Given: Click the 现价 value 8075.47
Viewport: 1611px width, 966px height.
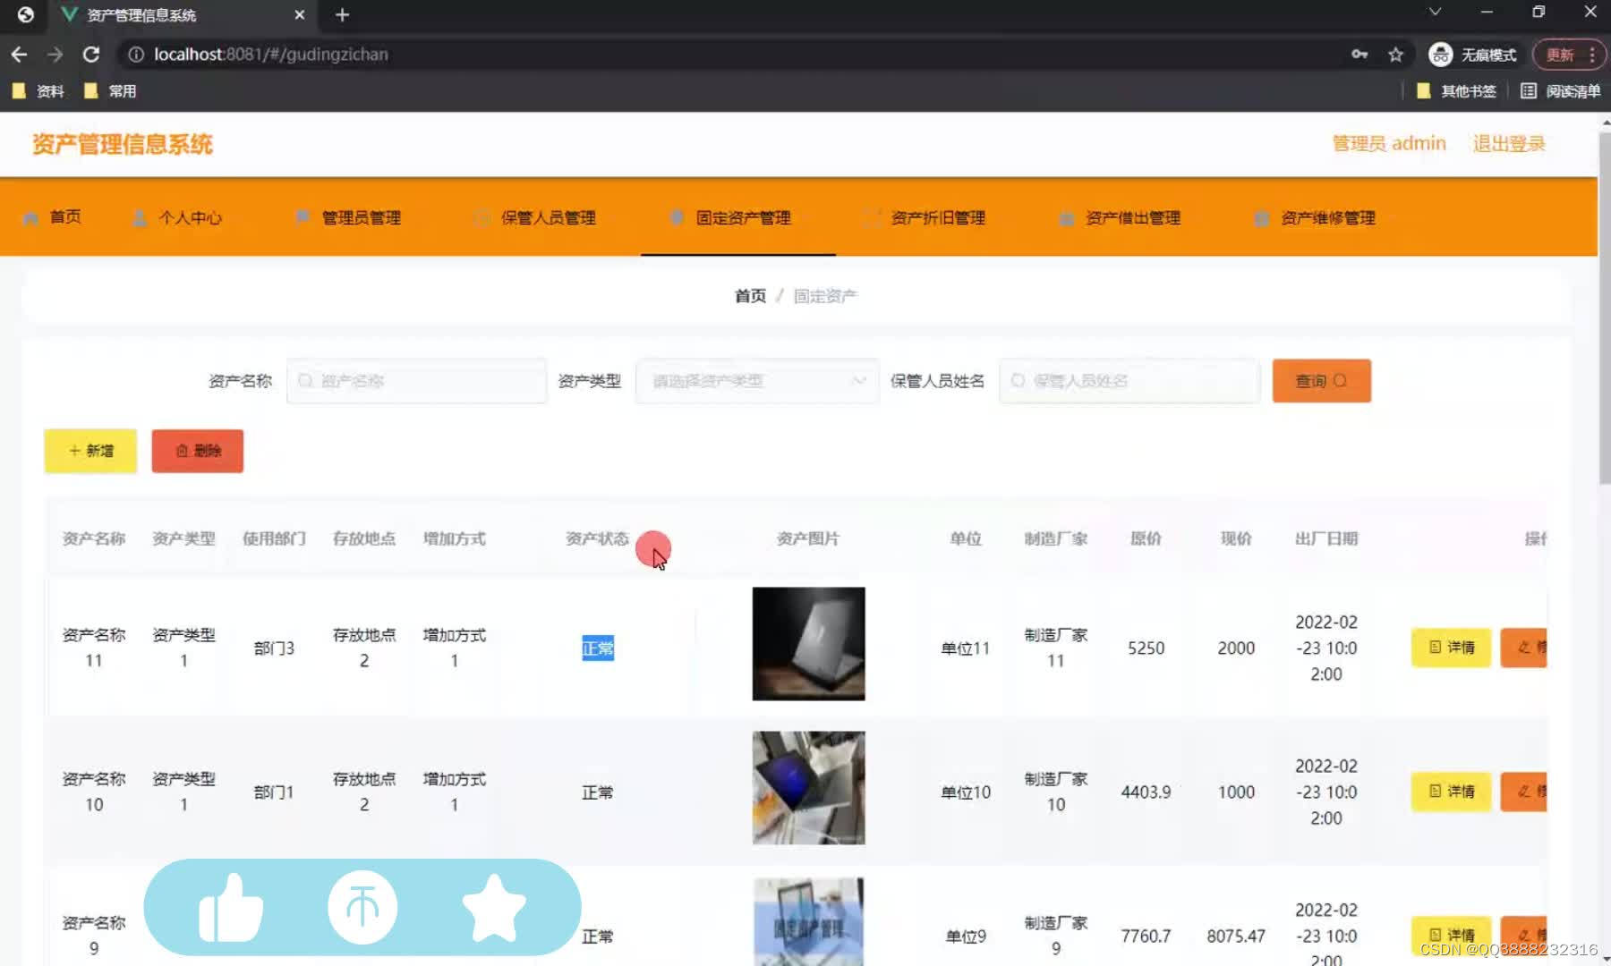Looking at the screenshot, I should click(x=1236, y=936).
